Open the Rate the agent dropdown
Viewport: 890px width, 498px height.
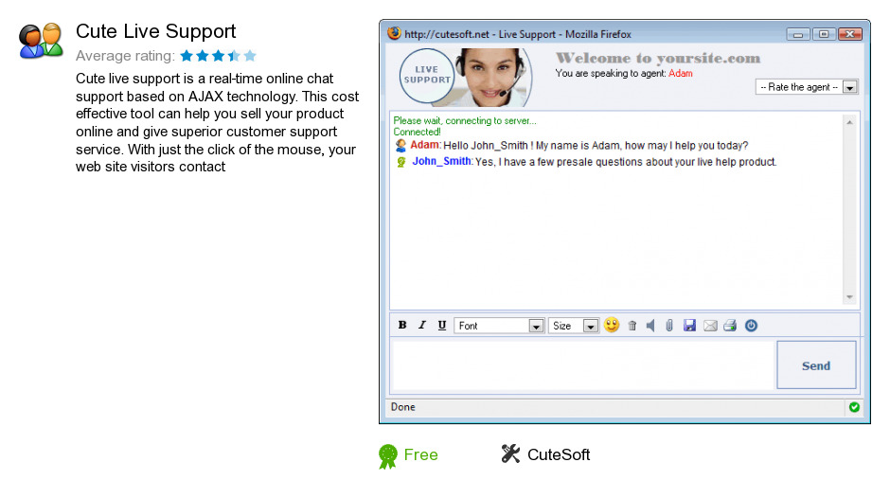click(x=807, y=87)
